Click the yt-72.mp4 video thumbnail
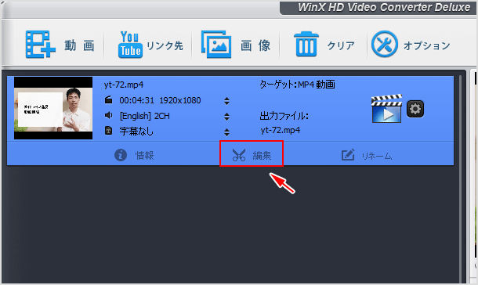 point(53,108)
